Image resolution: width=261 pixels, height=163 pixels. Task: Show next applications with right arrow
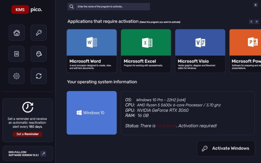tap(257, 22)
